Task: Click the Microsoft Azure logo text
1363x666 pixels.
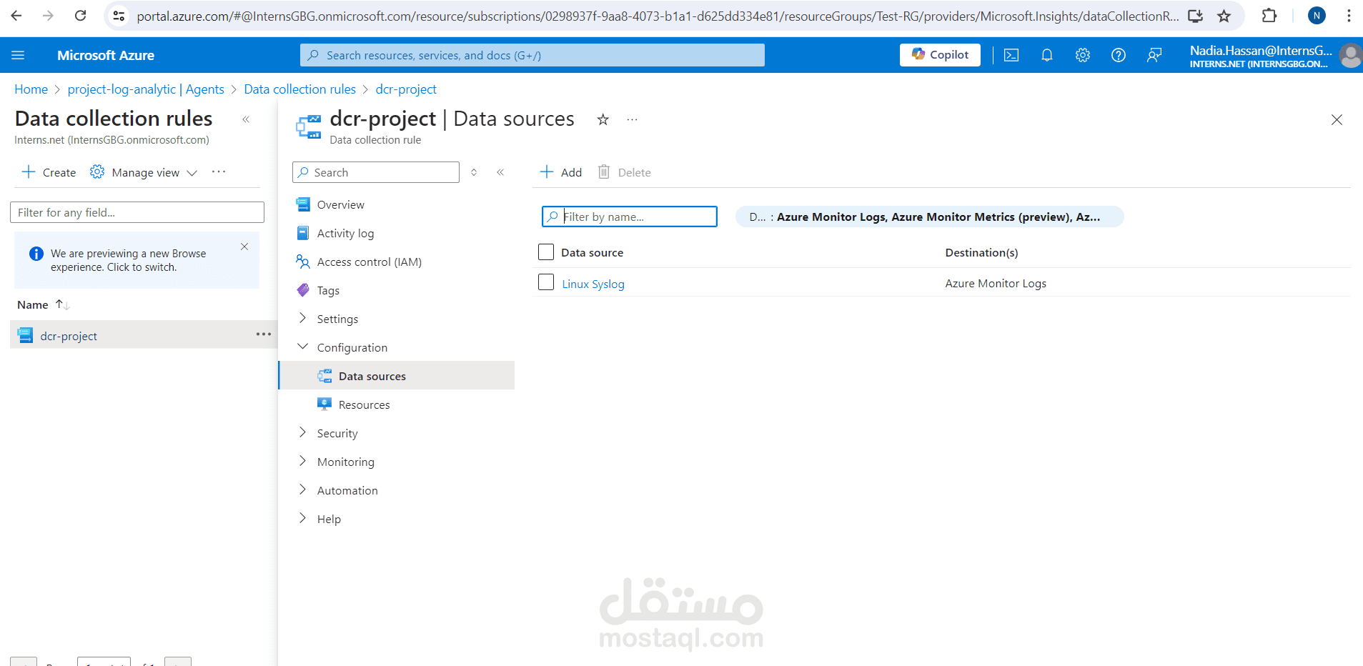Action: click(106, 55)
